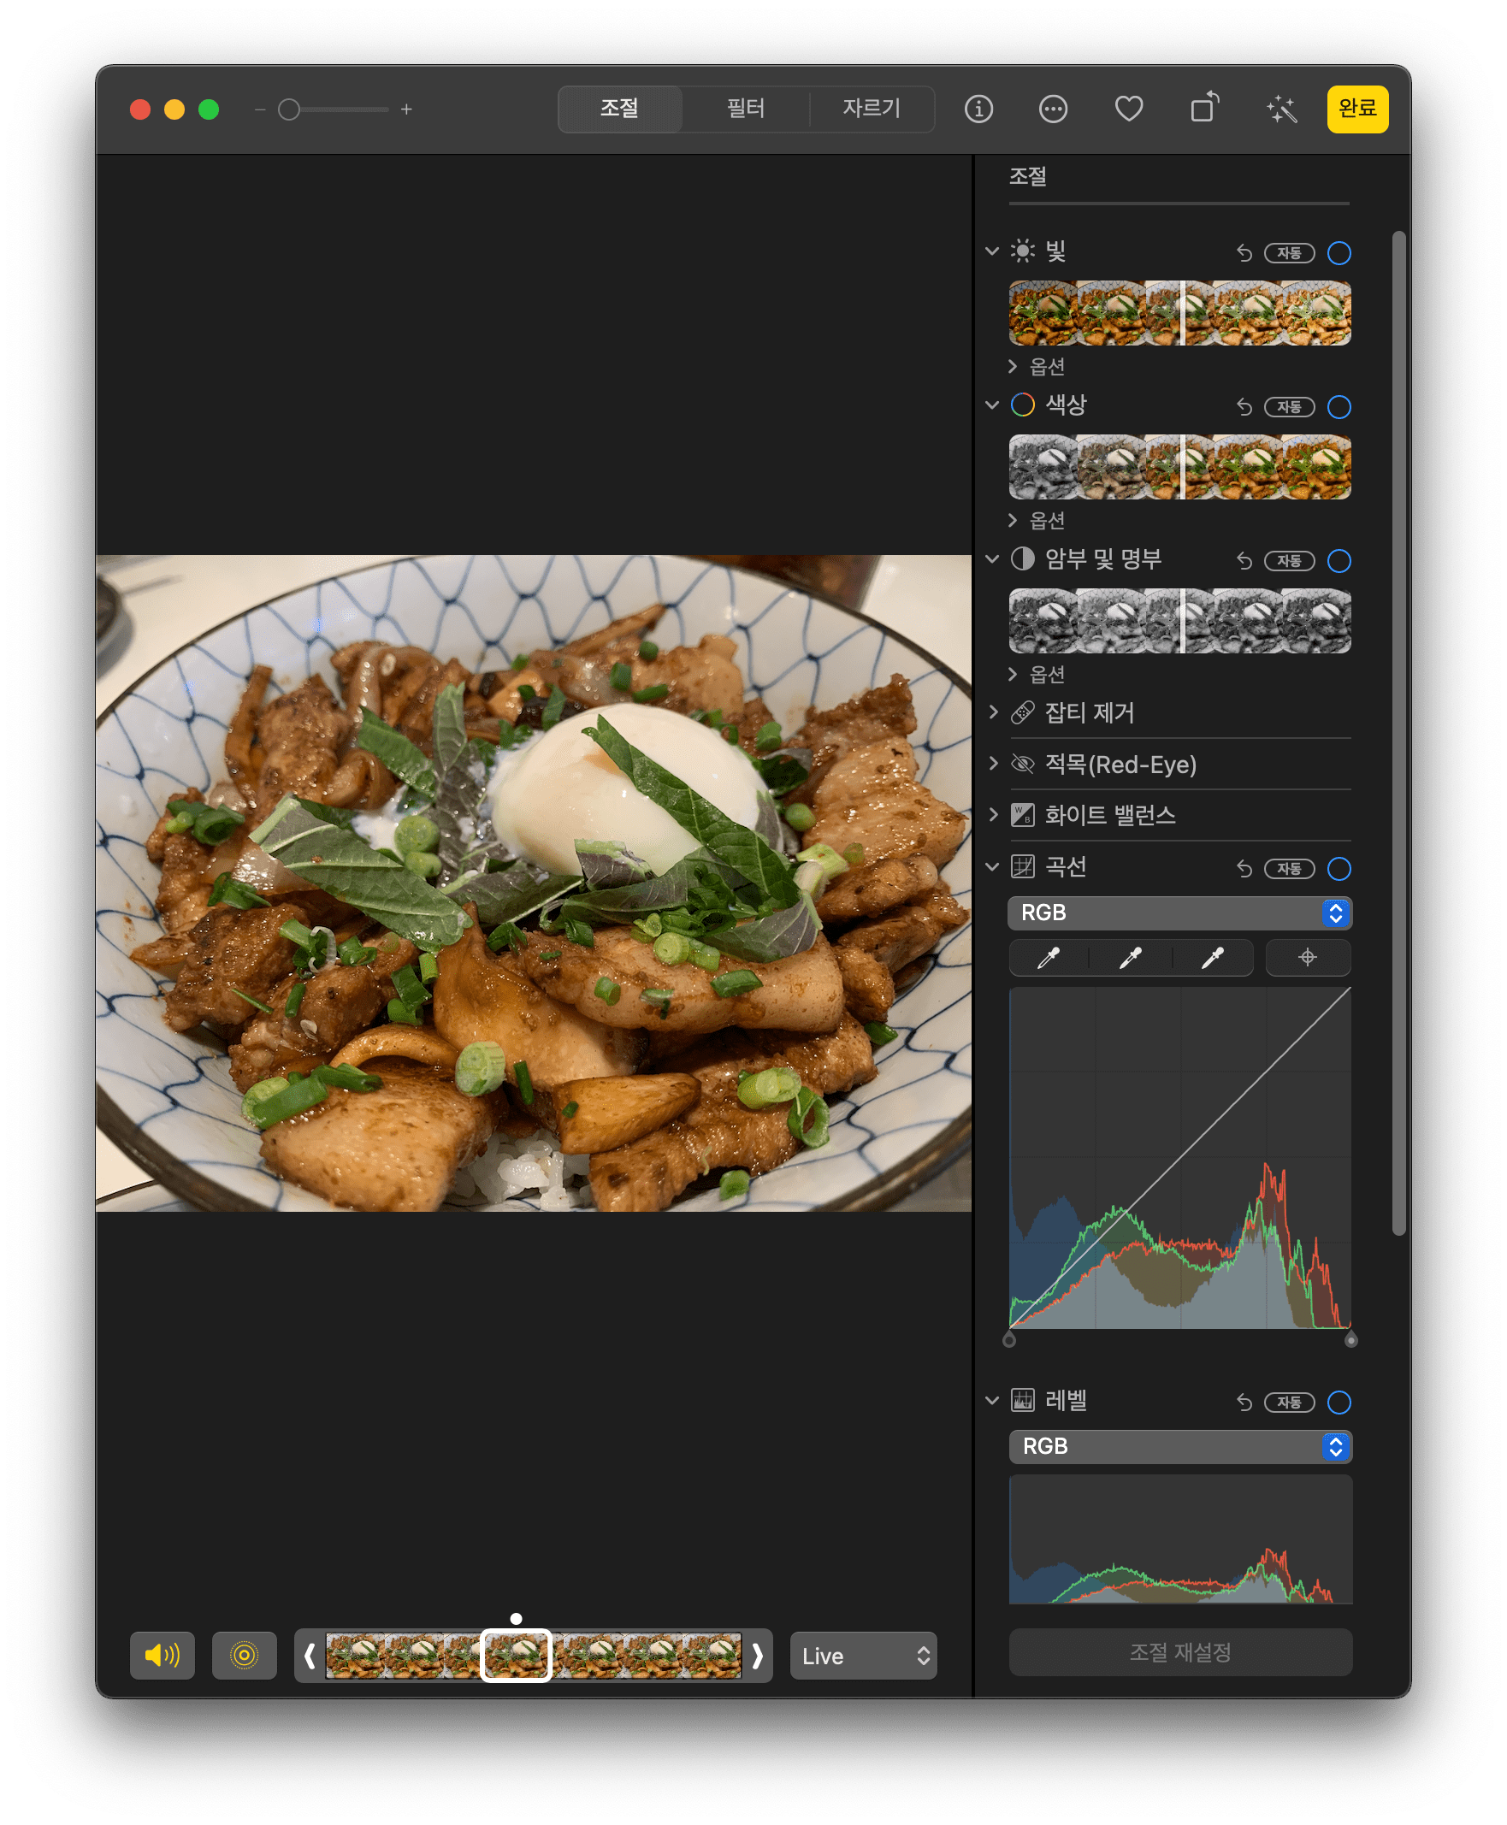Viewport: 1507px width, 1825px height.
Task: Collapse the 레벨 section
Action: 992,1401
